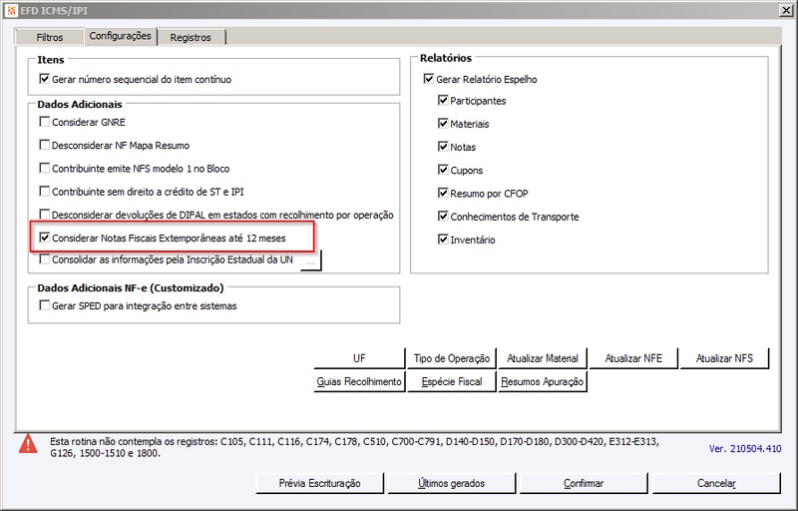Click the UF button
Image resolution: width=798 pixels, height=511 pixels.
359,358
